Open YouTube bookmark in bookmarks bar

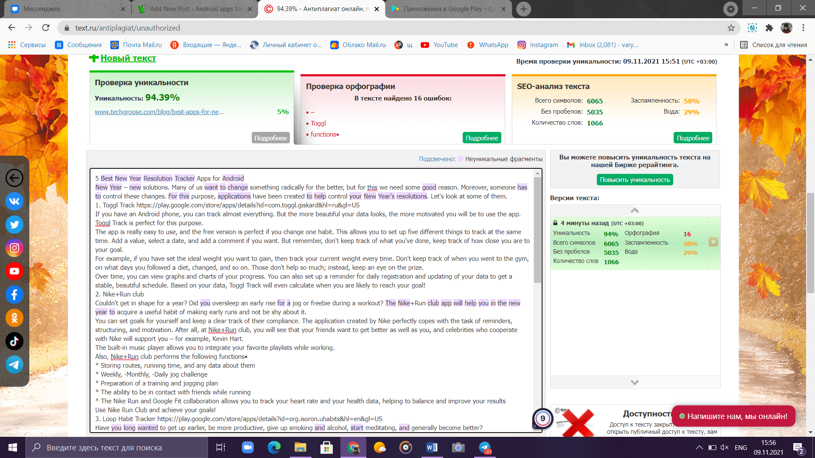click(x=439, y=45)
